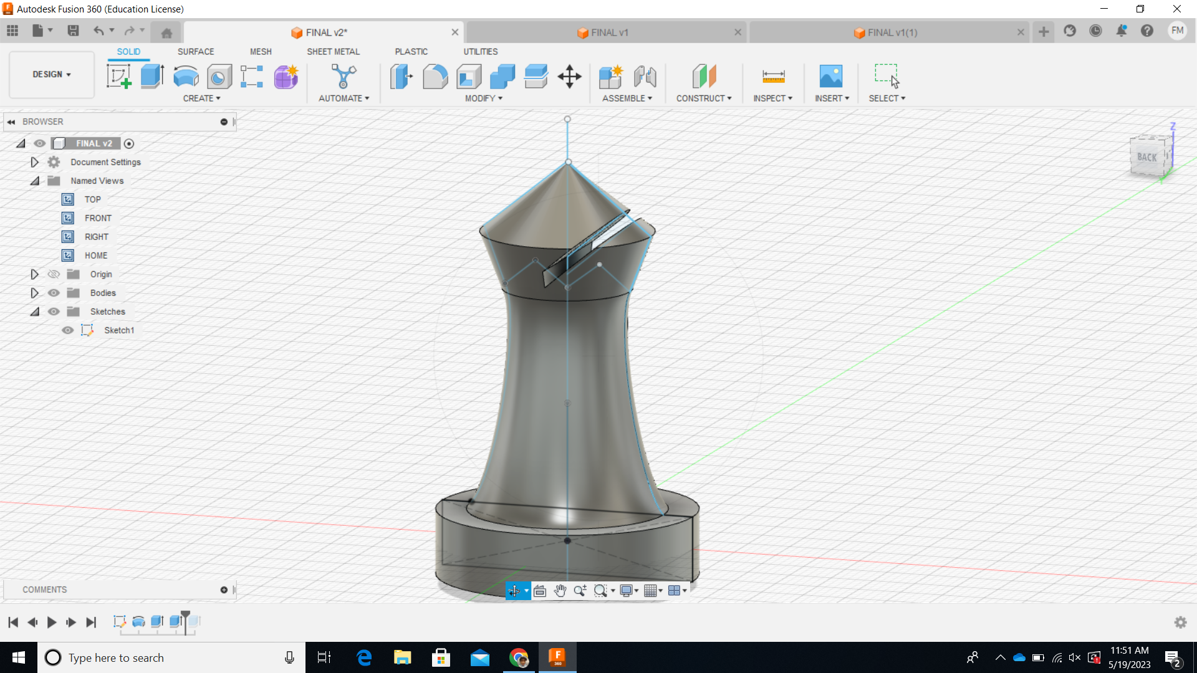Toggle visibility of the Bodies folder
The height and width of the screenshot is (673, 1197).
pyautogui.click(x=54, y=293)
